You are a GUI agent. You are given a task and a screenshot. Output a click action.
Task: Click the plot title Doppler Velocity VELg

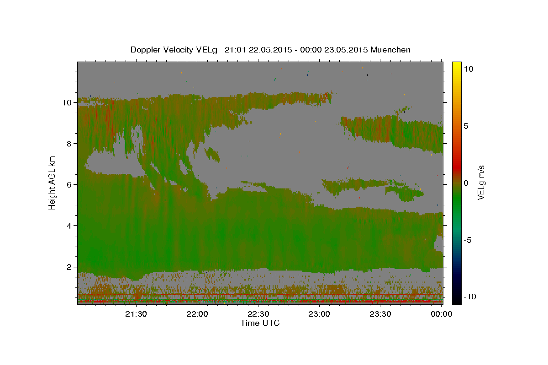tap(175, 50)
